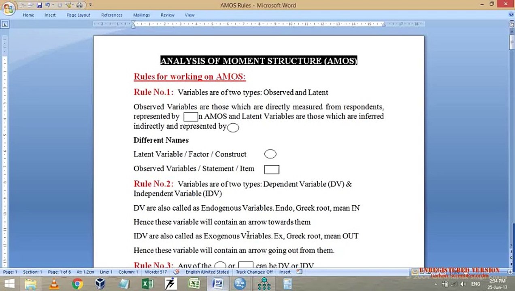515x291 pixels.
Task: Click 'Page: 1 of 6' status indicator
Action: pos(59,272)
